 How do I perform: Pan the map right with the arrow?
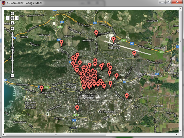17,18
